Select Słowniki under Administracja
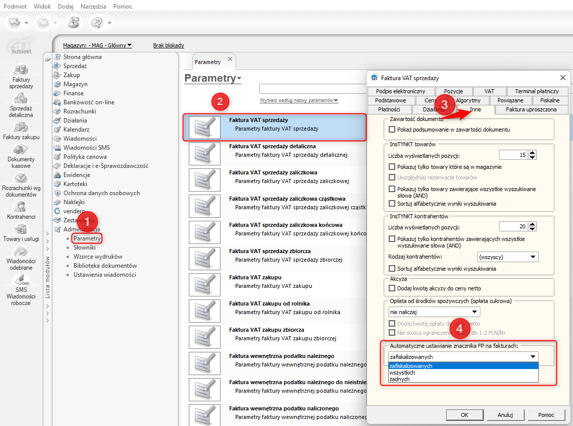This screenshot has width=573, height=426. (x=85, y=248)
